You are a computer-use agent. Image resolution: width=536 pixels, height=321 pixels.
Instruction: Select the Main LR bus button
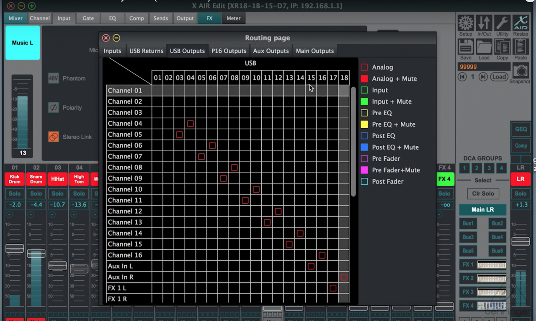click(x=483, y=210)
